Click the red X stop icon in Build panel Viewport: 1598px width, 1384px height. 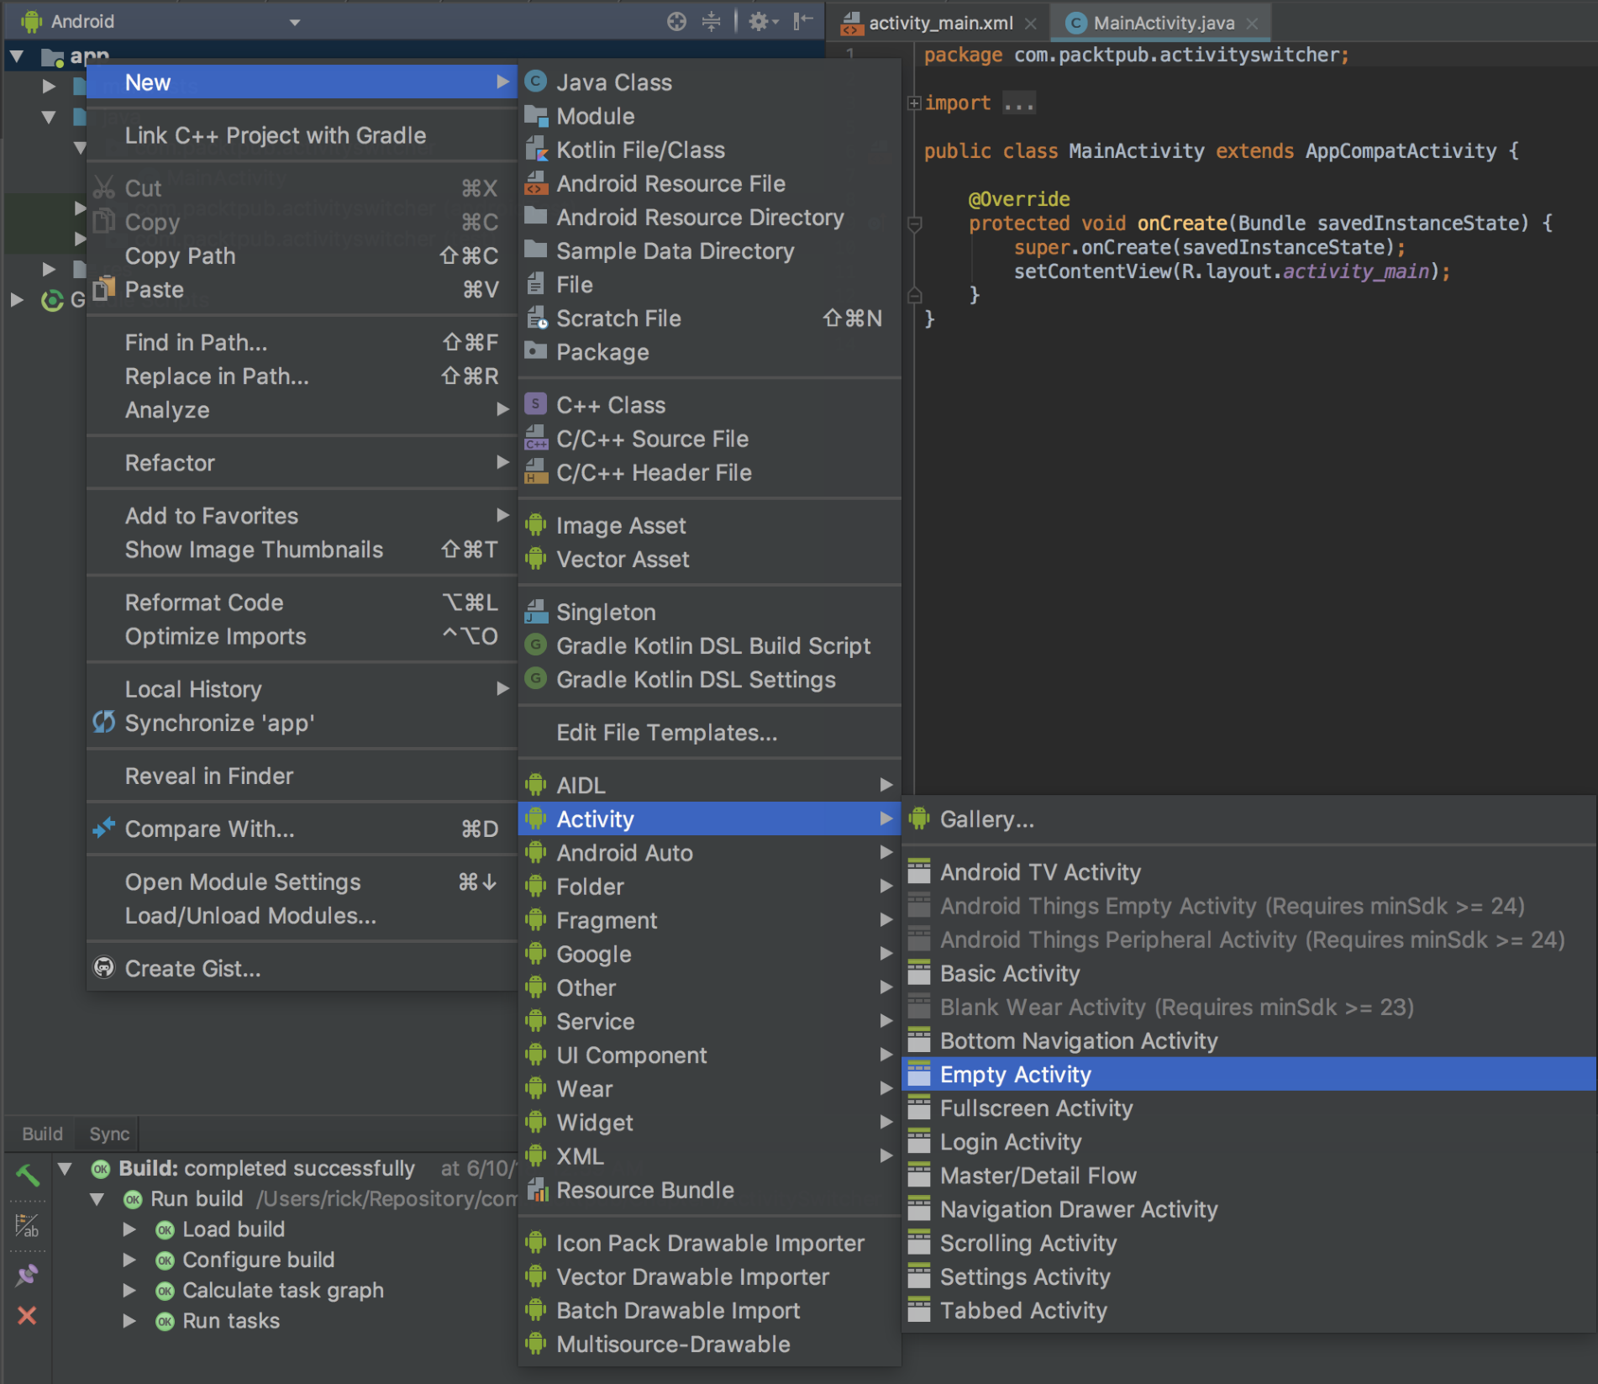click(27, 1315)
